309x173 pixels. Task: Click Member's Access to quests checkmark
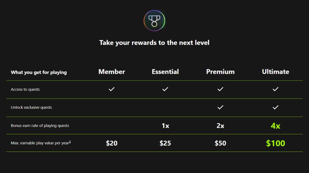pyautogui.click(x=112, y=89)
